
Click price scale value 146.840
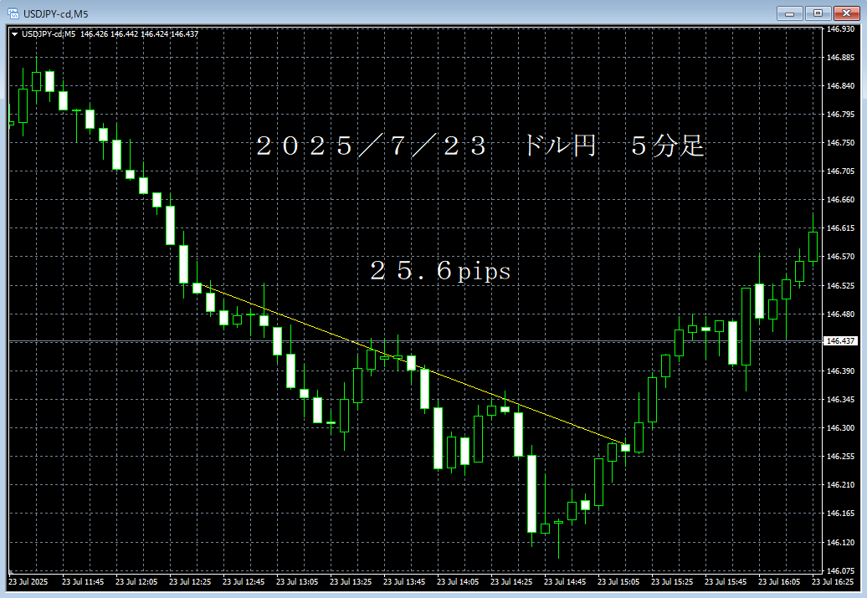click(840, 85)
